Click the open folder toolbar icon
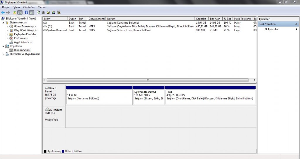Screen dimensions: 300x159 (48, 13)
